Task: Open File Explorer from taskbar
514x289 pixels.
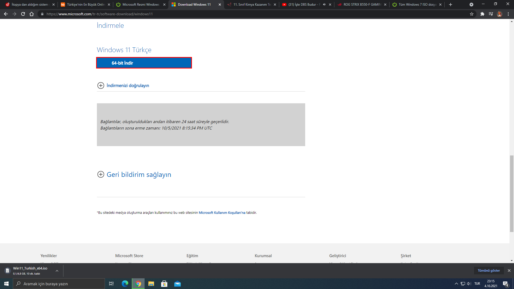Action: [x=151, y=284]
